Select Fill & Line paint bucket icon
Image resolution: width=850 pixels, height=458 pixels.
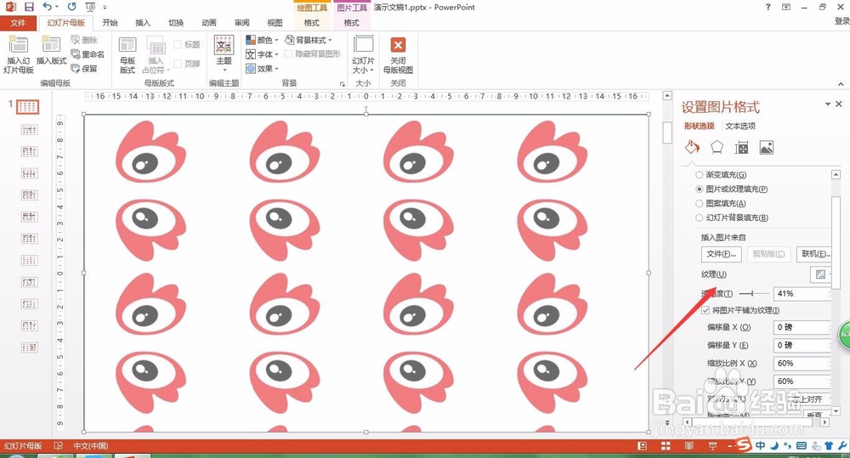coord(692,148)
